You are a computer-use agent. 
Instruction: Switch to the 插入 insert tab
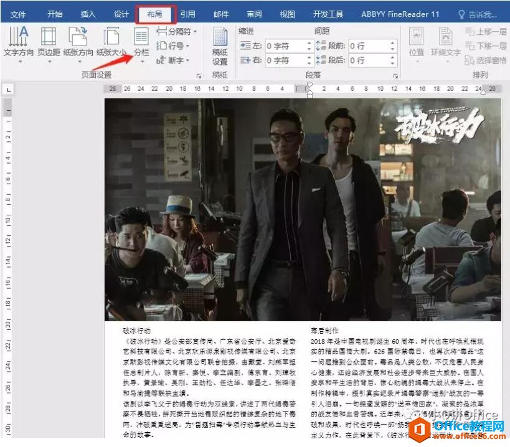click(x=88, y=14)
